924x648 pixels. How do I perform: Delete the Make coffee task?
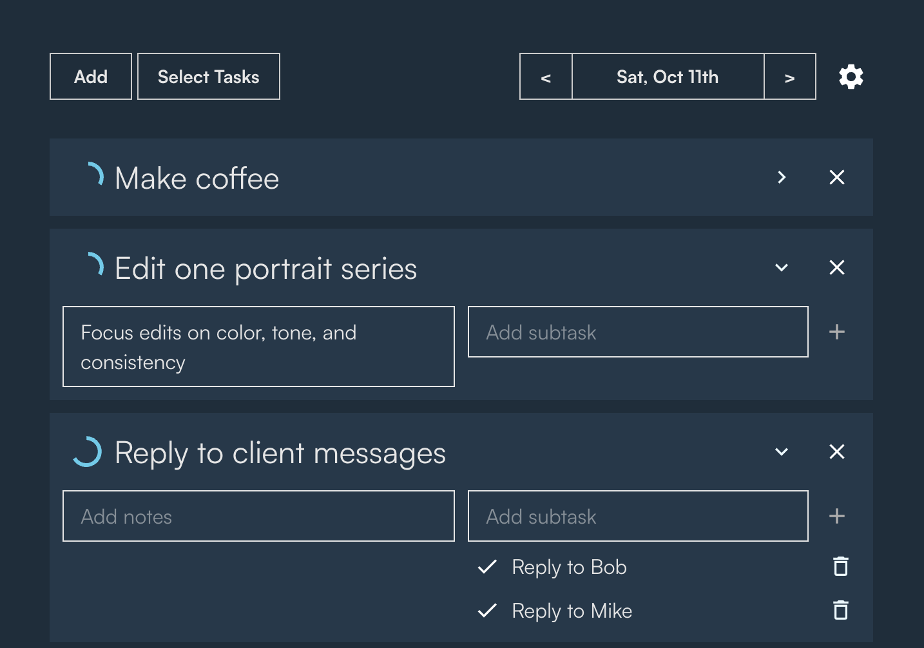point(836,177)
